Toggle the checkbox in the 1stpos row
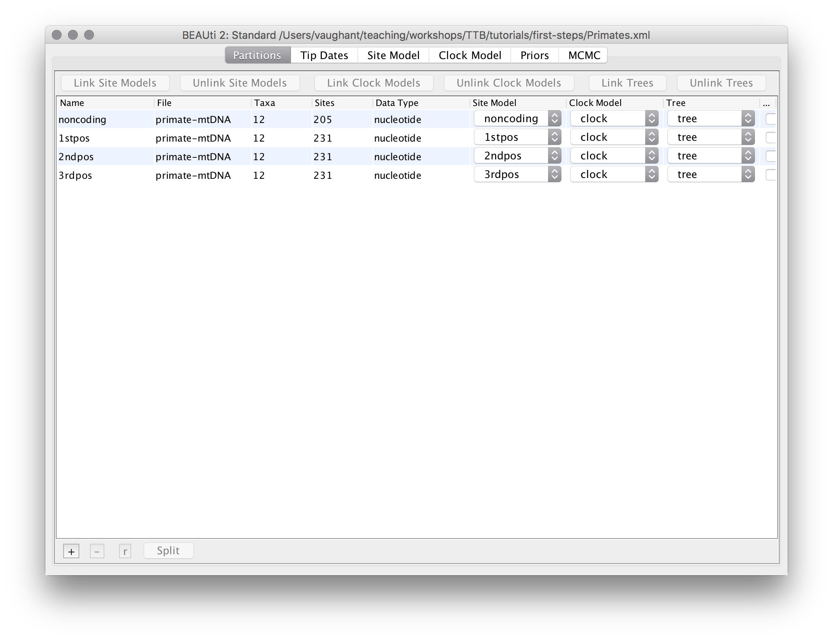 pyautogui.click(x=770, y=138)
